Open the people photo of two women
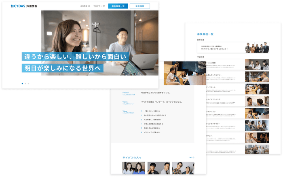 tap(133, 168)
